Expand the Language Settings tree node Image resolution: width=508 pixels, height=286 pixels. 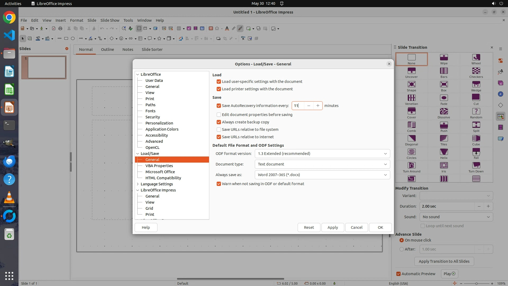tap(138, 184)
